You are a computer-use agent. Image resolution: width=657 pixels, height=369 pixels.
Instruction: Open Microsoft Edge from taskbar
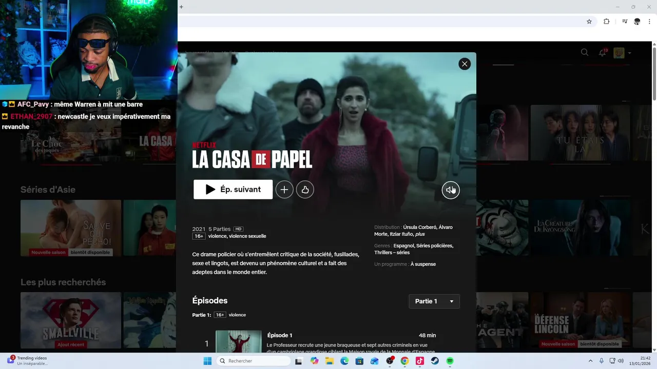[x=344, y=361]
